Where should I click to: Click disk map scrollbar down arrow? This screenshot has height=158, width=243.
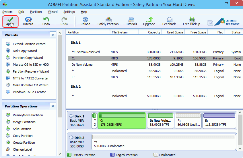(240, 149)
